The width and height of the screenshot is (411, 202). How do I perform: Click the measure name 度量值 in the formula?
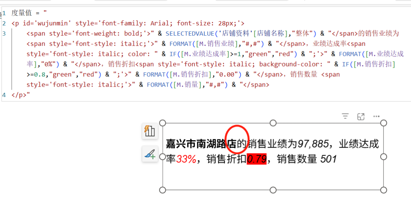point(21,13)
